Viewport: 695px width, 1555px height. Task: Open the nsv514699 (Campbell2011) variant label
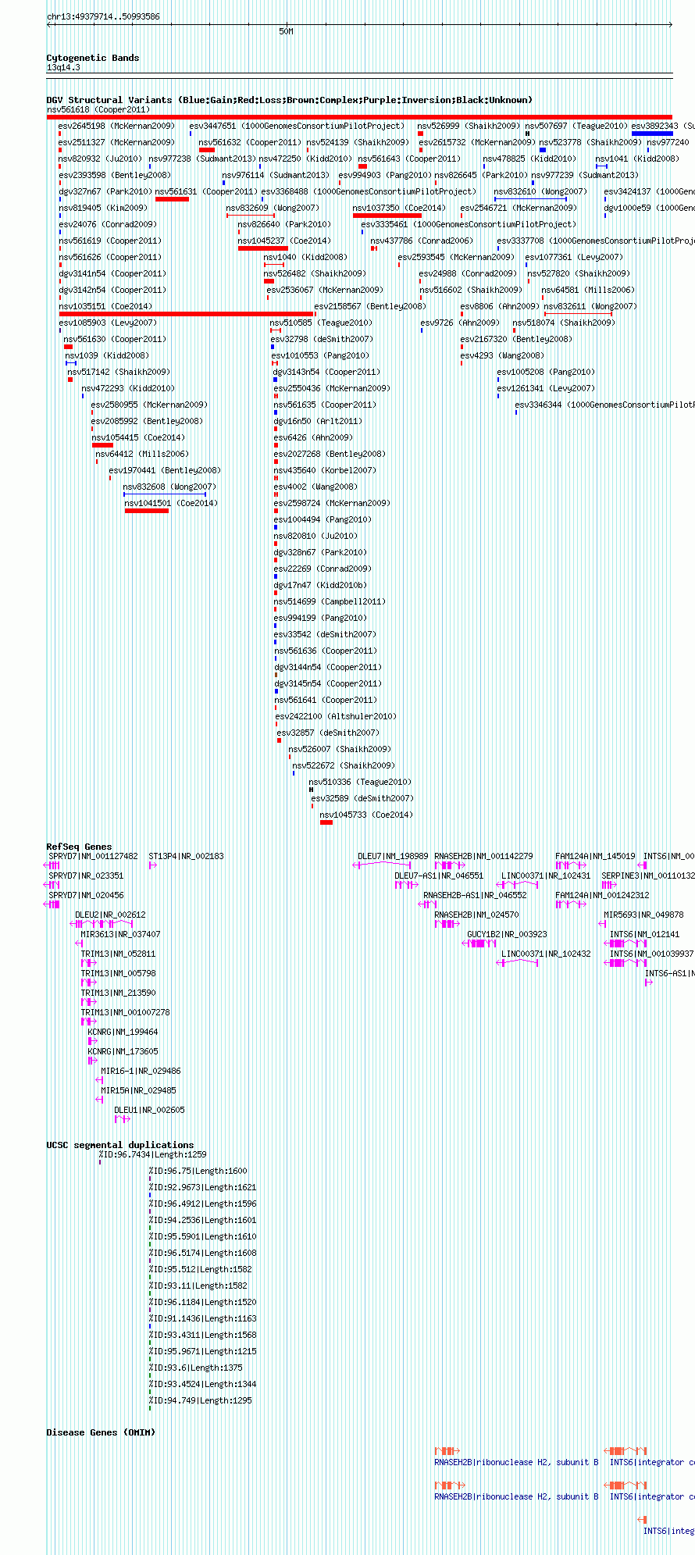[330, 602]
